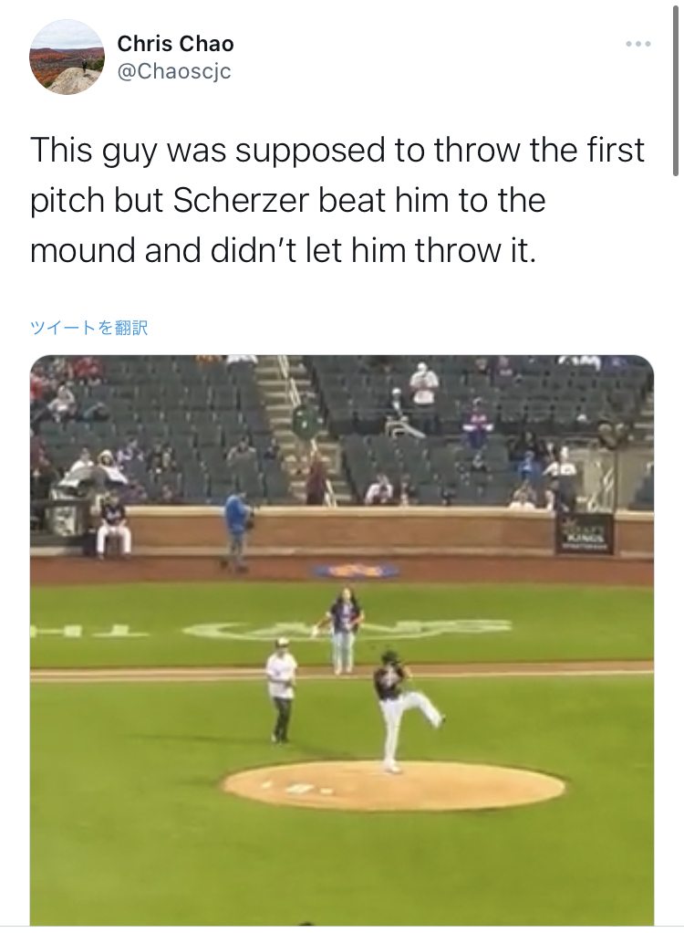Click the colorful logo on warning track

click(x=357, y=571)
